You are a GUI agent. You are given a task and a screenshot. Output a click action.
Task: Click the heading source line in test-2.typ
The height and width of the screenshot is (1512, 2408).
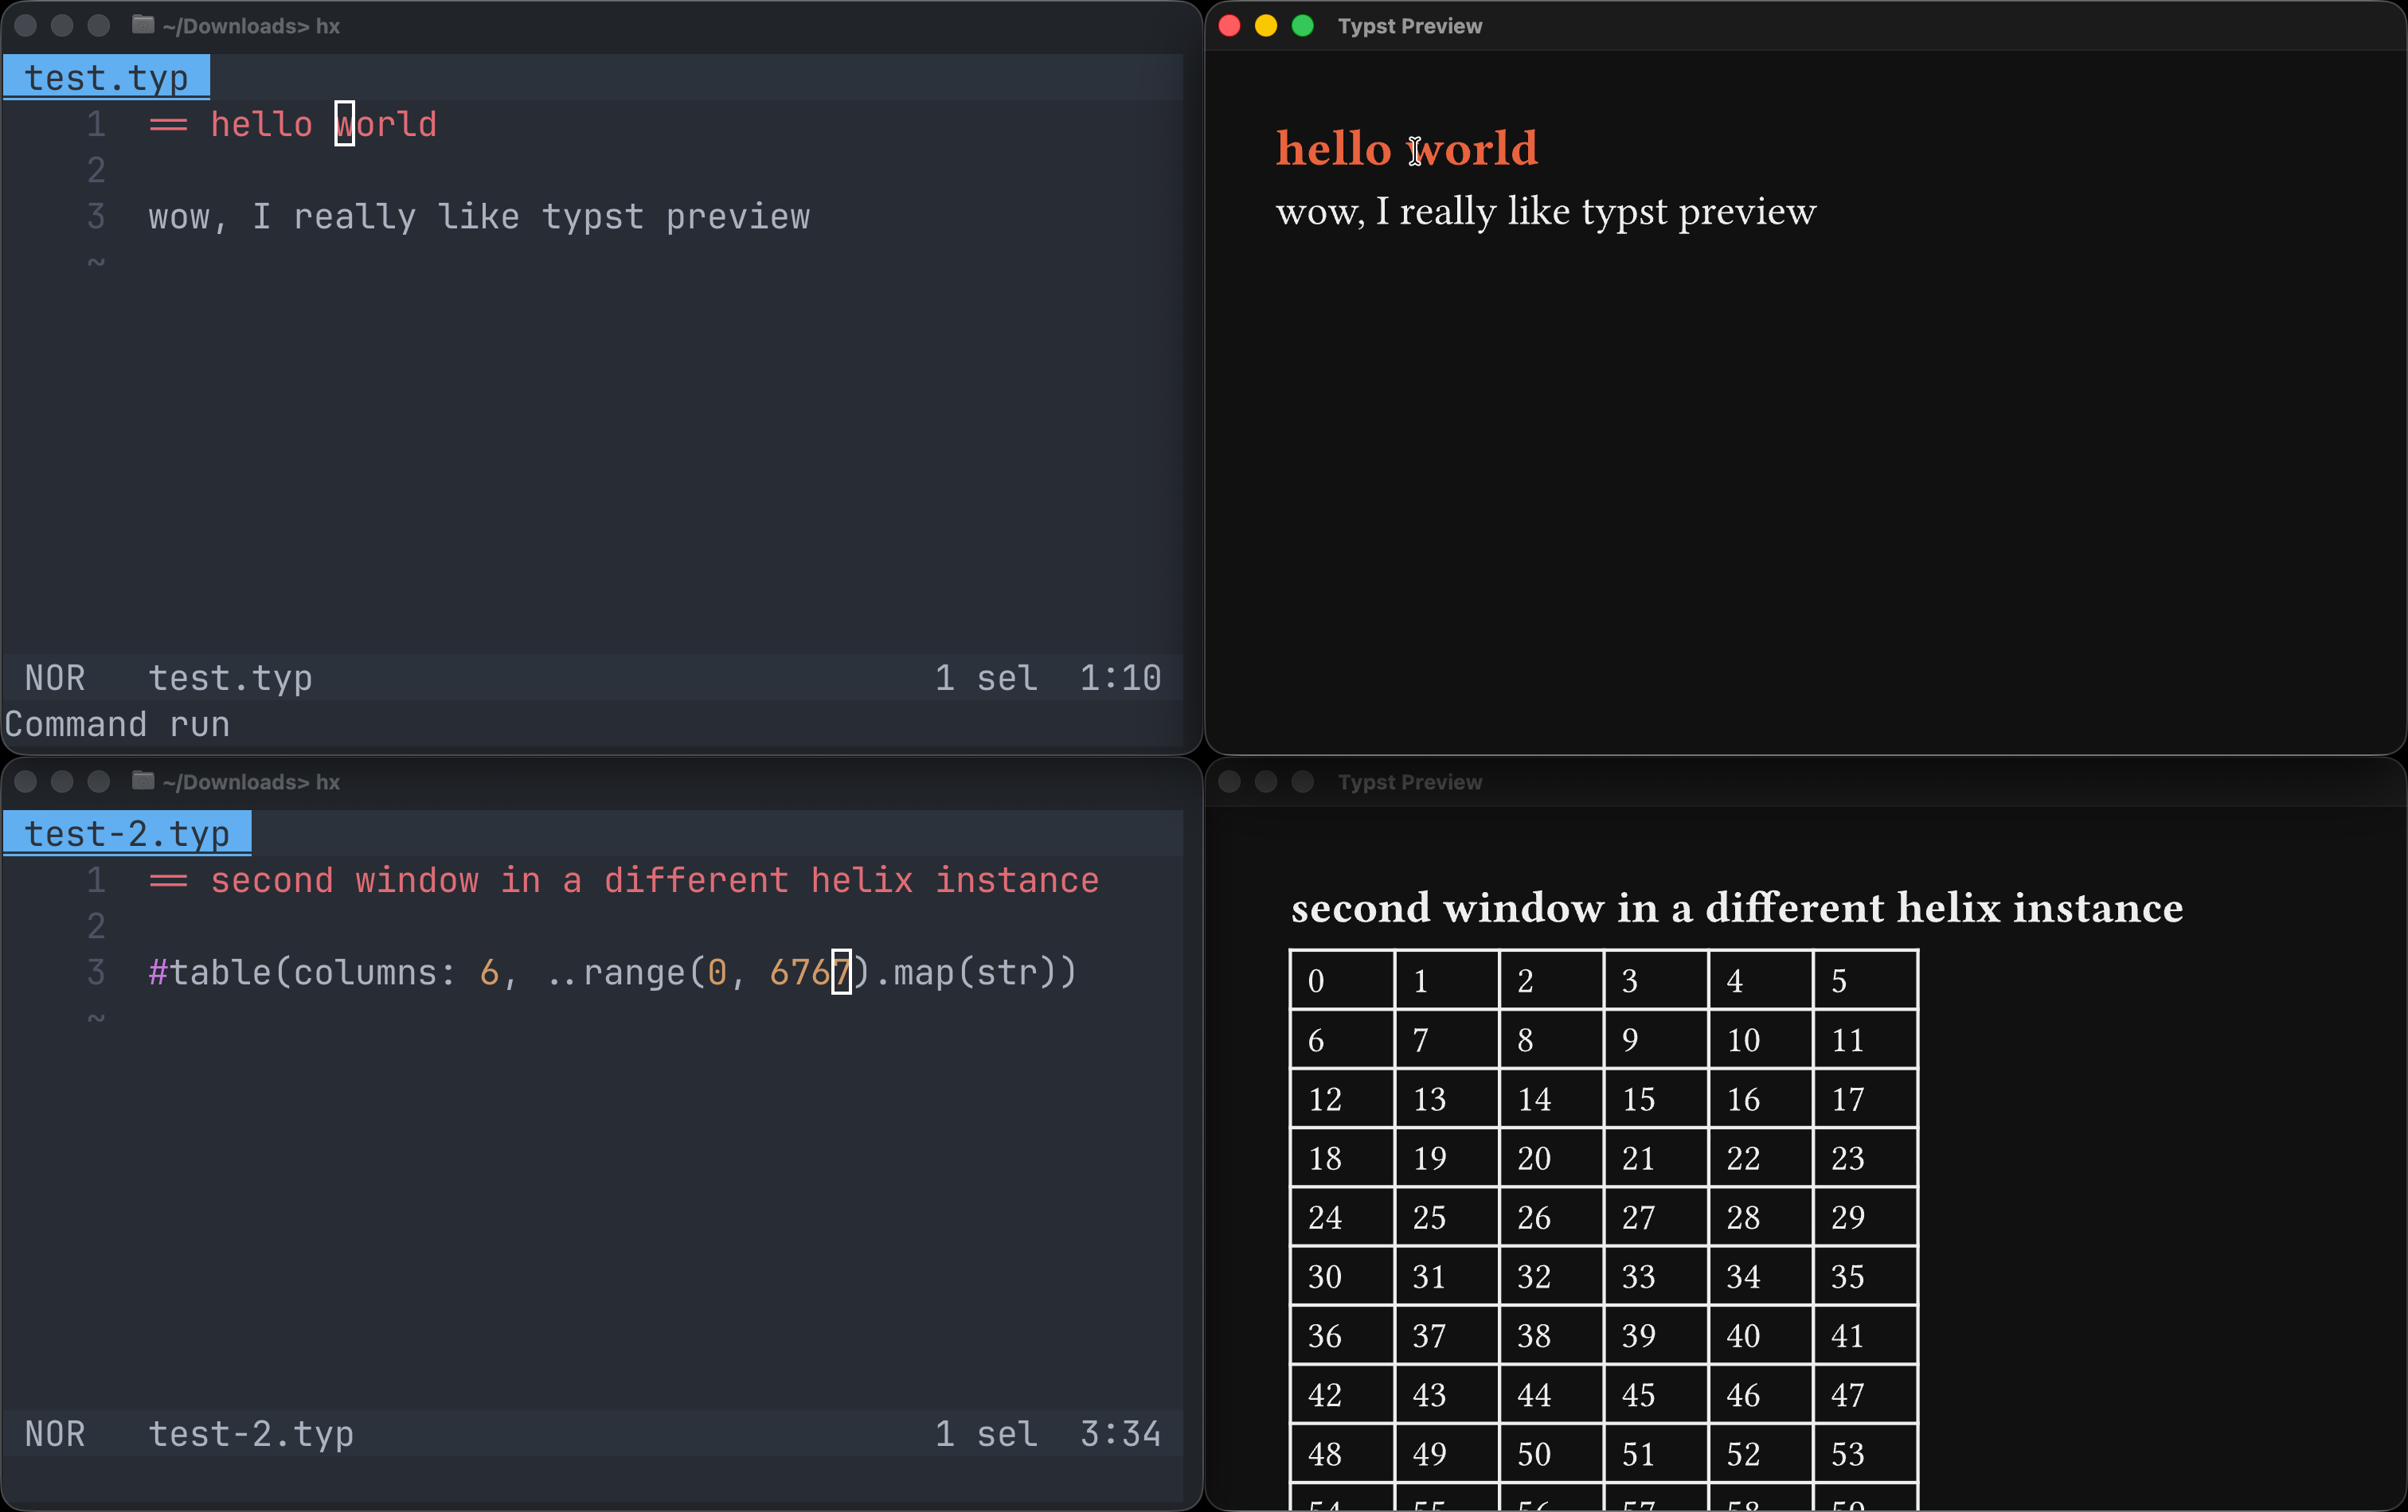pyautogui.click(x=624, y=880)
